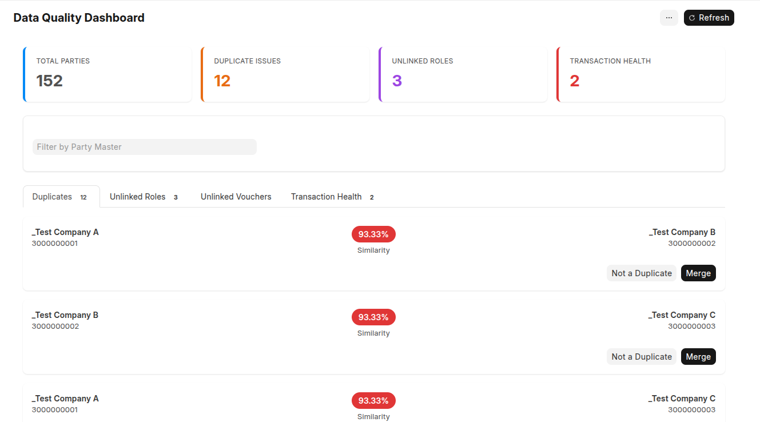Mark Company A and B as Not a Duplicate
760x422 pixels.
641,273
